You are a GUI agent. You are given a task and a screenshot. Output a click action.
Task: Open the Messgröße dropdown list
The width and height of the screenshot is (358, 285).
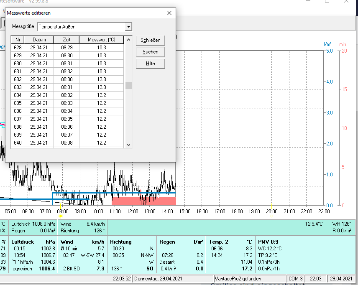coord(128,27)
